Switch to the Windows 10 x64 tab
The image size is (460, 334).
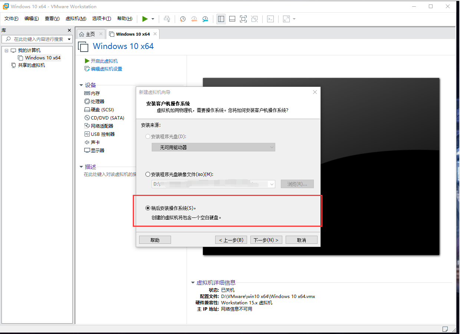tap(133, 34)
